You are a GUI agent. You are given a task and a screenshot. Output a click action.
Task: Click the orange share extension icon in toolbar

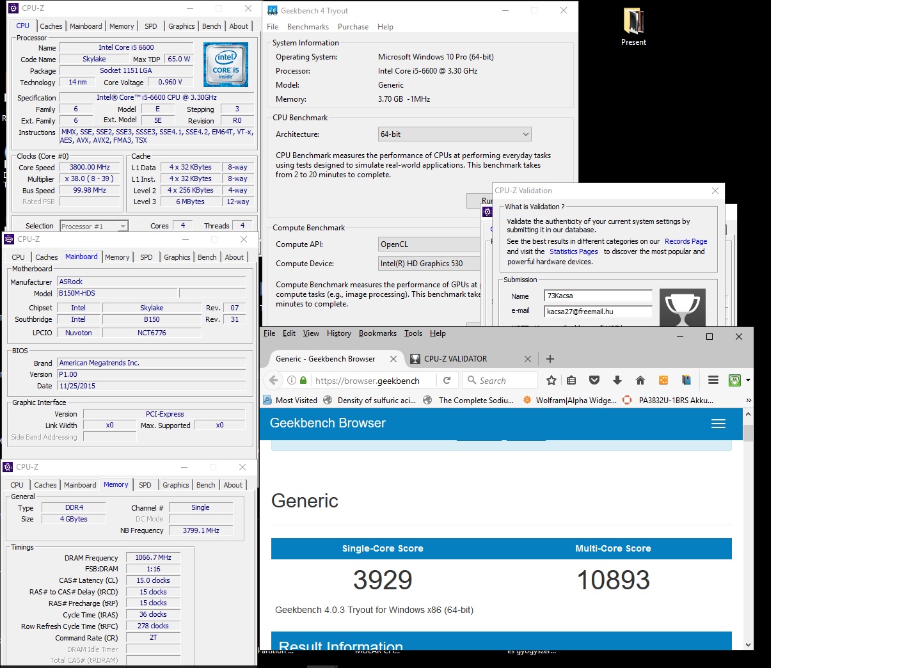[x=663, y=380]
